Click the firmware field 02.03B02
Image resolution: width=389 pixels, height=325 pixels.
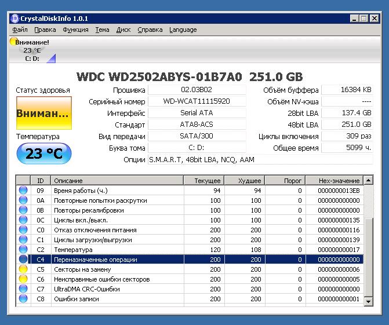(x=197, y=90)
